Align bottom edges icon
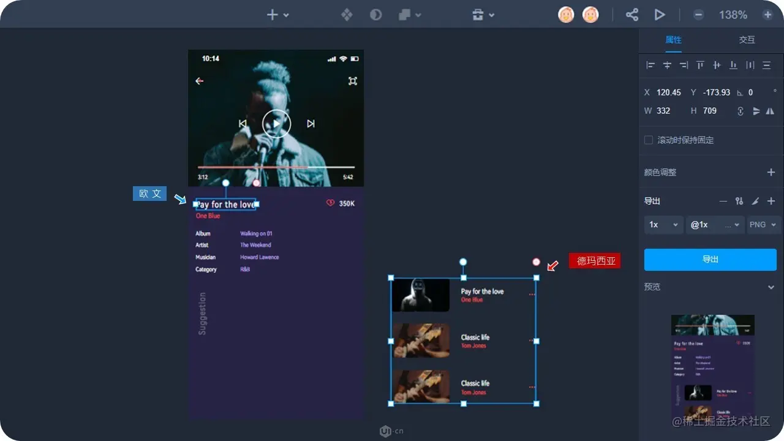The width and height of the screenshot is (784, 441). pos(733,65)
